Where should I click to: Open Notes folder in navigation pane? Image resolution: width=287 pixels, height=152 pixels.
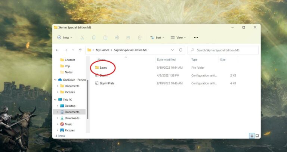tap(69, 72)
